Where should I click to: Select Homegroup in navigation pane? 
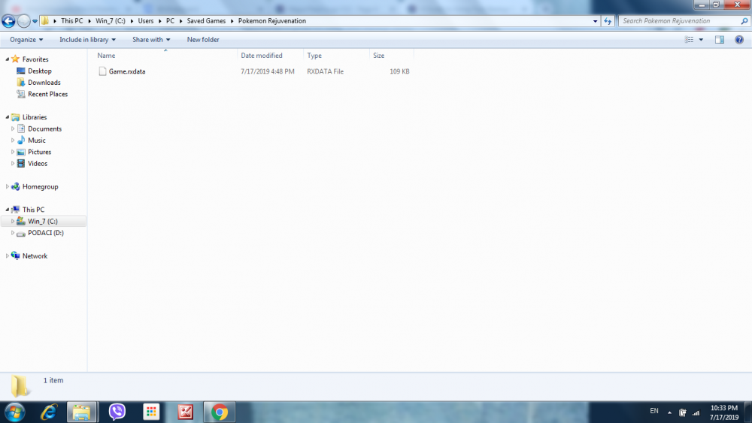pyautogui.click(x=41, y=187)
